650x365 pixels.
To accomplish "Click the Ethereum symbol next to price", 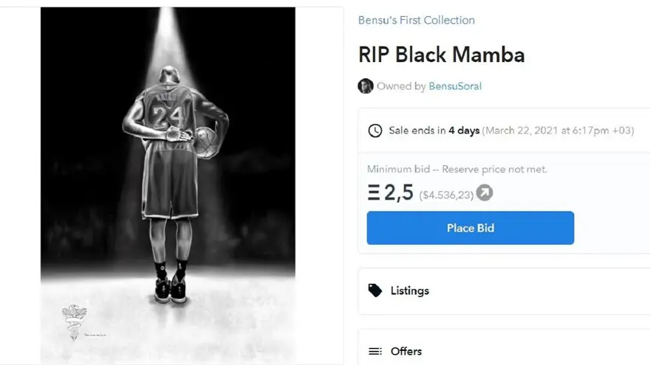I will point(374,194).
